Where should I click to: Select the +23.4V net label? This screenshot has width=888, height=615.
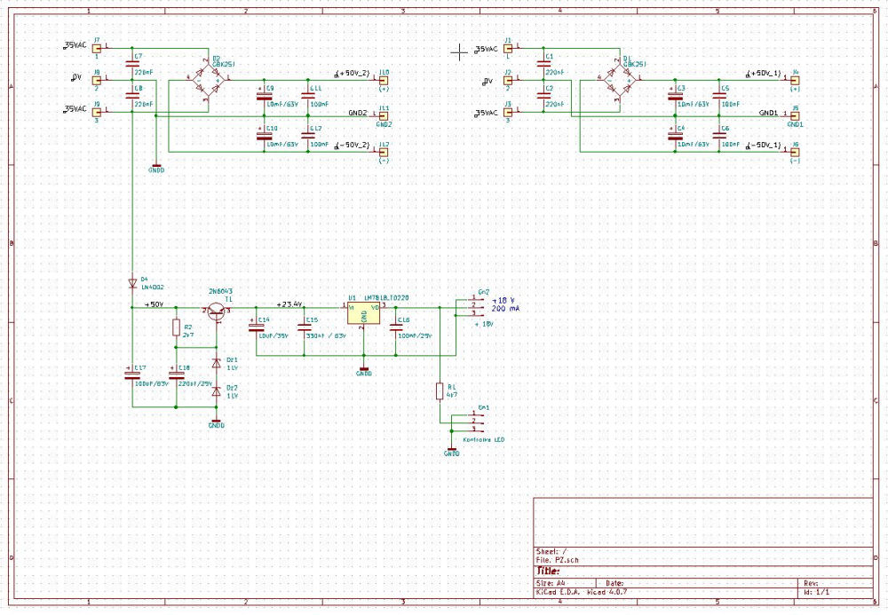(x=289, y=304)
